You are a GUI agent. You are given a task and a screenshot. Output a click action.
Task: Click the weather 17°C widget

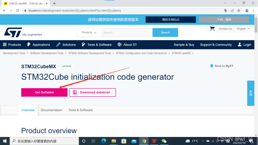pyautogui.click(x=192, y=141)
